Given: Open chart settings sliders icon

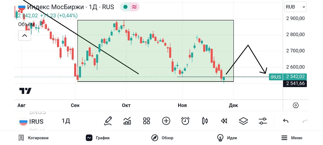Looking at the screenshot, I should pos(263,121).
